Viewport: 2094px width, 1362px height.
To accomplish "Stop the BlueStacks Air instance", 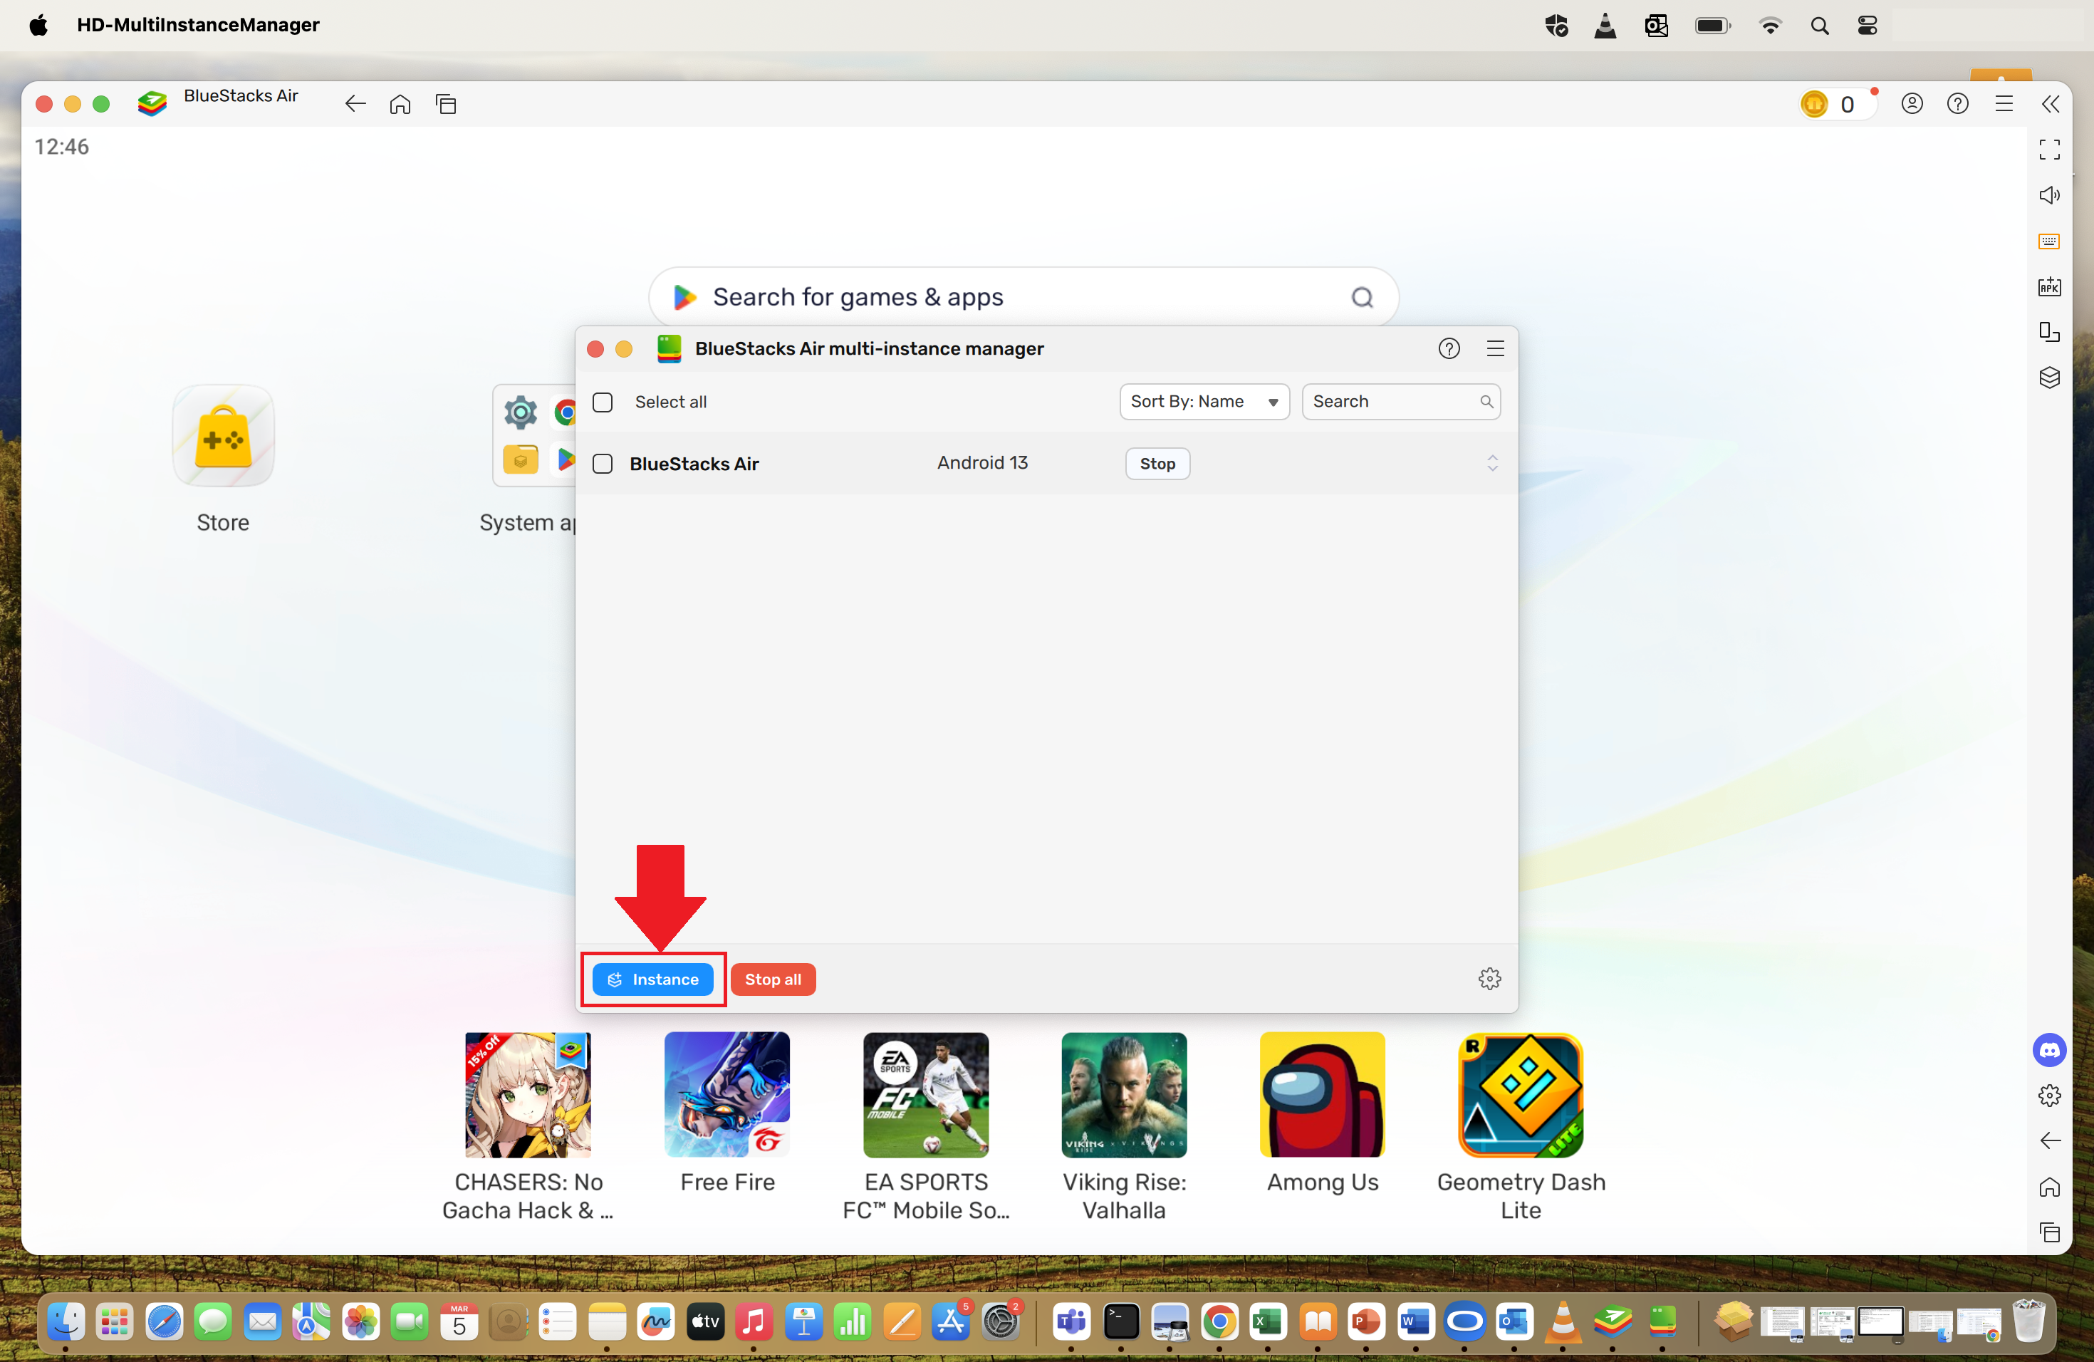I will 1158,464.
